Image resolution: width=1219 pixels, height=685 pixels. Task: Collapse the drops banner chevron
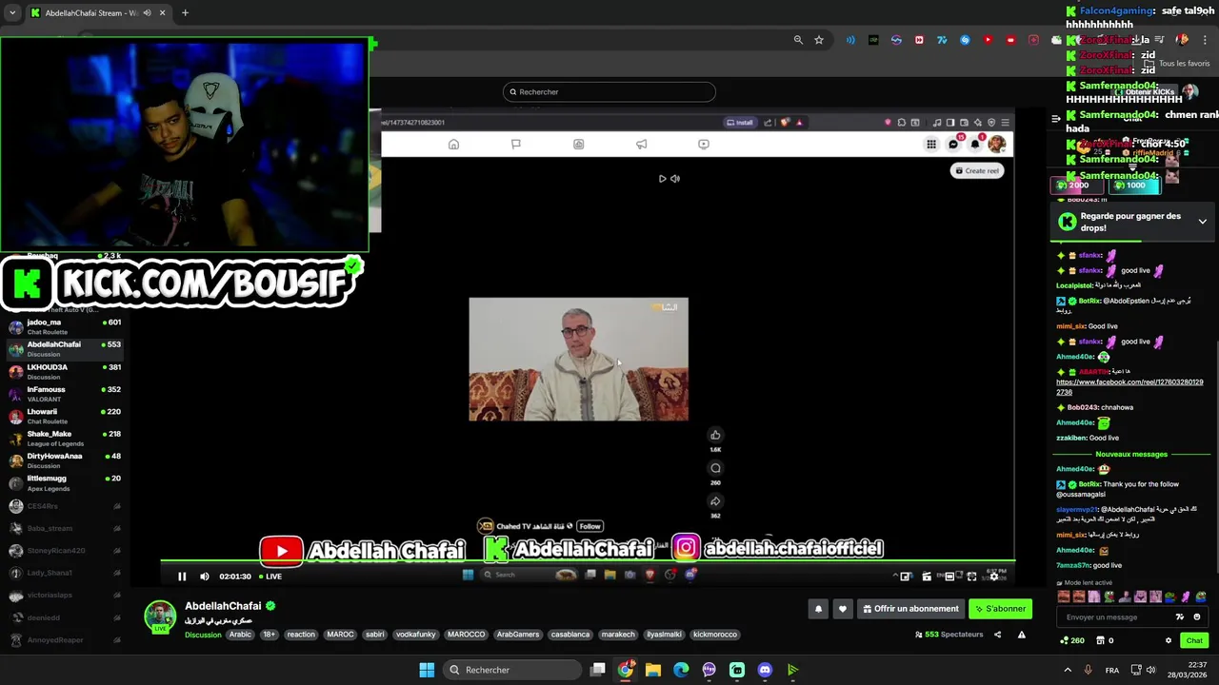point(1202,222)
